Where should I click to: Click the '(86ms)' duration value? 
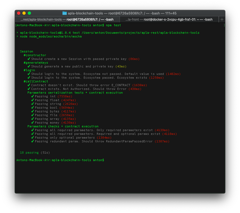[134, 59]
